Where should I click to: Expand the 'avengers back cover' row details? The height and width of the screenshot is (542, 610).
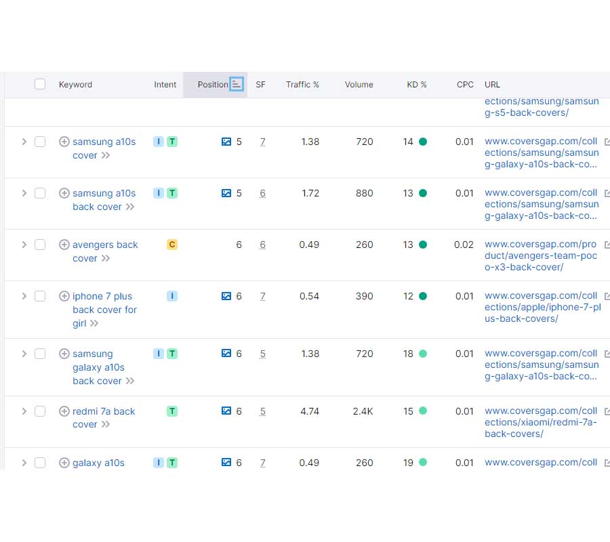click(x=24, y=245)
